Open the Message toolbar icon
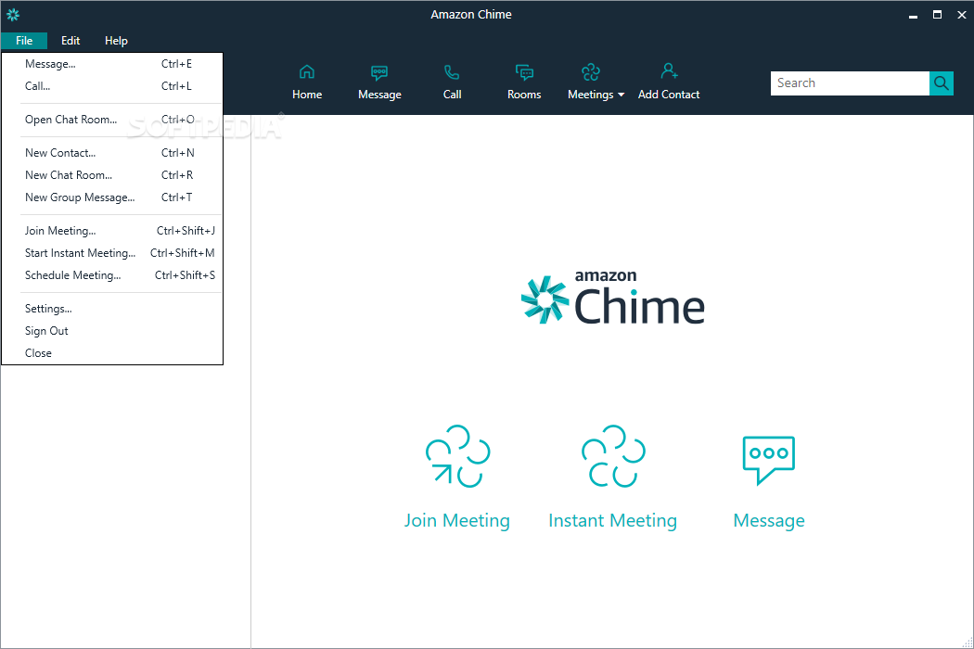 pyautogui.click(x=379, y=72)
